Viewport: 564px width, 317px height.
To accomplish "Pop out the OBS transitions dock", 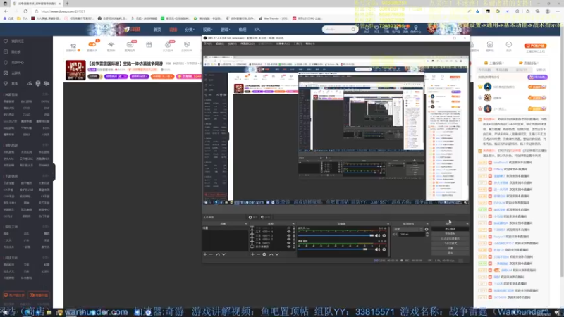I will coord(427,223).
